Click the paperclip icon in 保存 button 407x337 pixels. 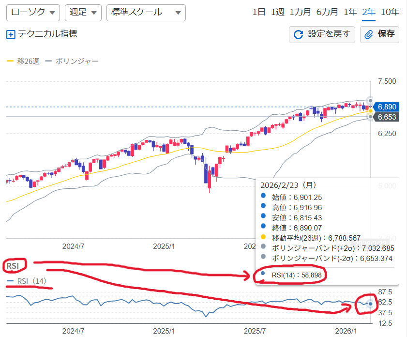[369, 34]
